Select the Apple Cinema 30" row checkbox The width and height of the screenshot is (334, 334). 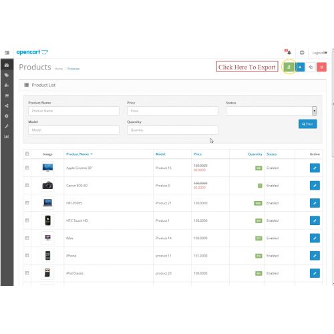[27, 168]
